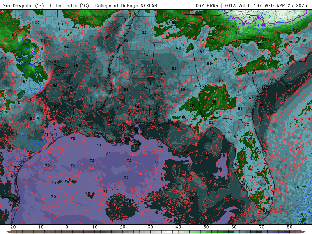Click the 30 label on the color scale
The image size is (312, 234).
pyautogui.click(x=151, y=227)
